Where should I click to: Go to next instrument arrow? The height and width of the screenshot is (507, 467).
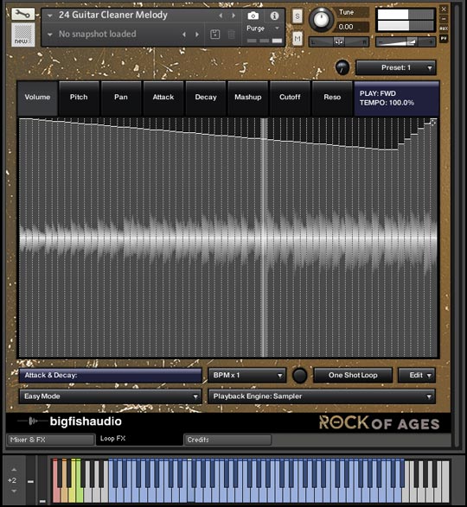233,16
